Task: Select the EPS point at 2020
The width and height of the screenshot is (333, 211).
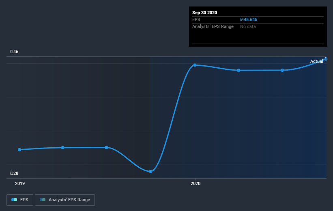Action: [x=195, y=65]
